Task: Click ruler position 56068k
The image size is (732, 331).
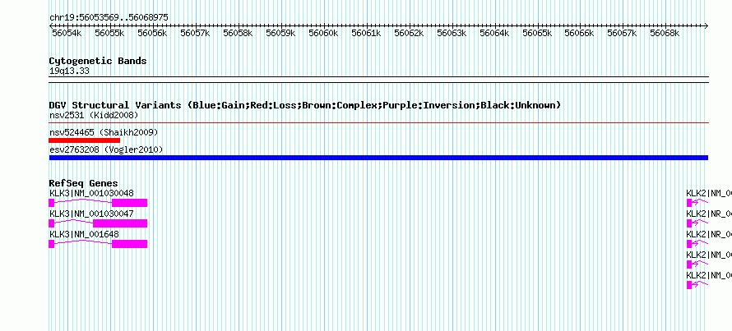Action: pos(665,34)
